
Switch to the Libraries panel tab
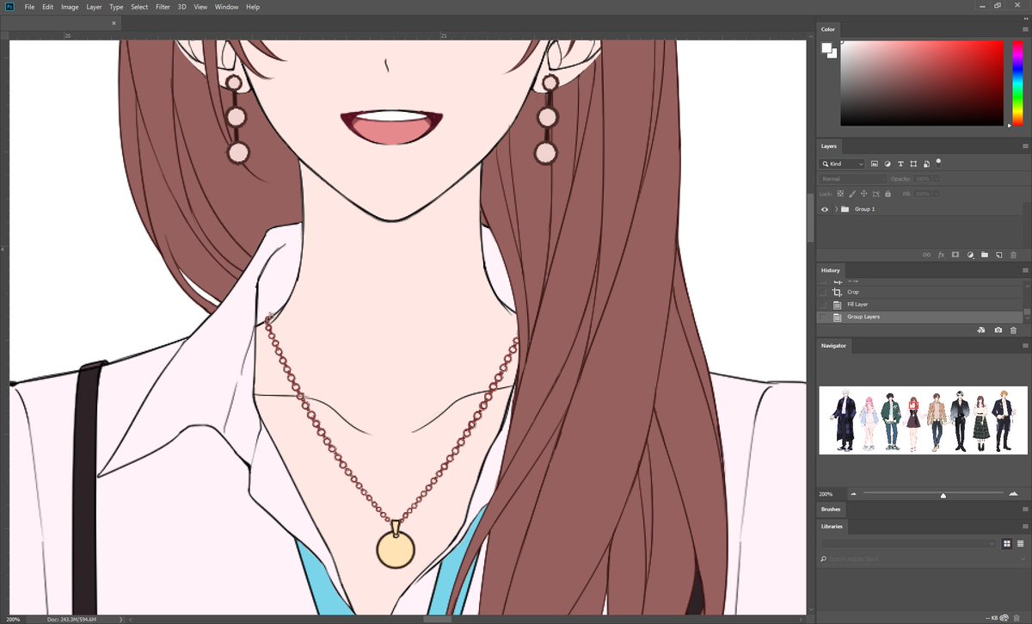[x=832, y=526]
